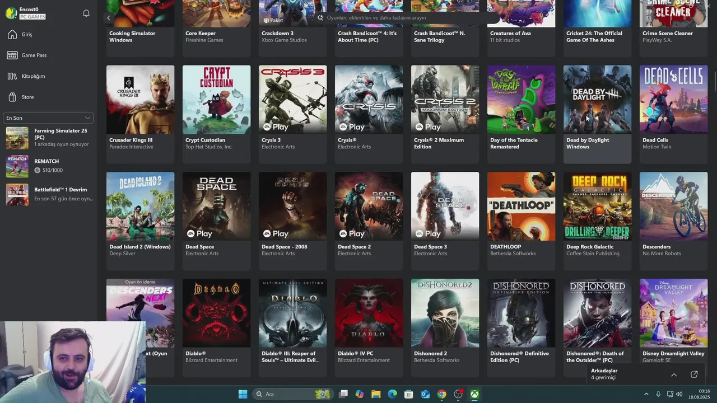
Task: Open Microsoft Edge from taskbar
Action: pyautogui.click(x=393, y=394)
